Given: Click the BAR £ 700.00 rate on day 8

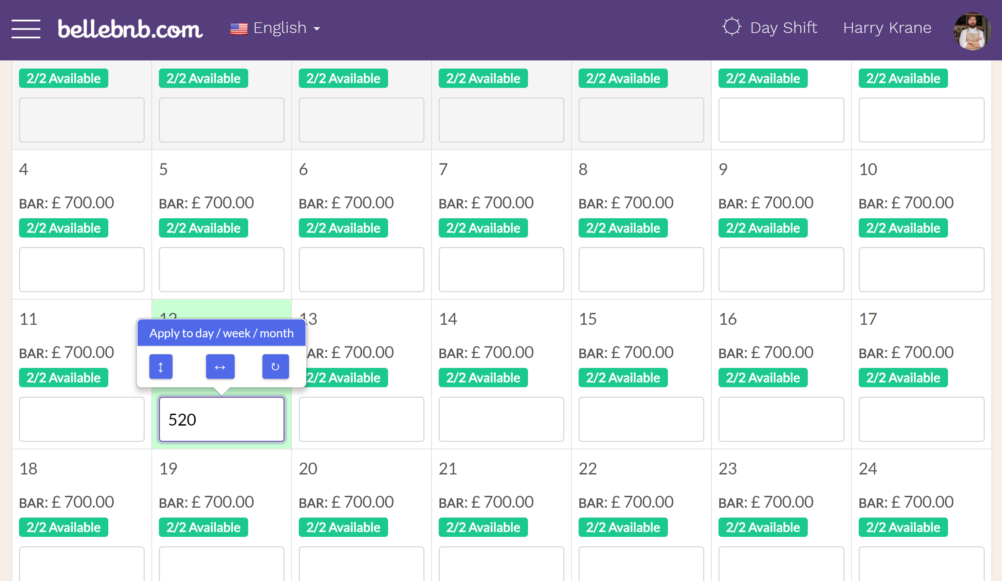Looking at the screenshot, I should point(626,203).
